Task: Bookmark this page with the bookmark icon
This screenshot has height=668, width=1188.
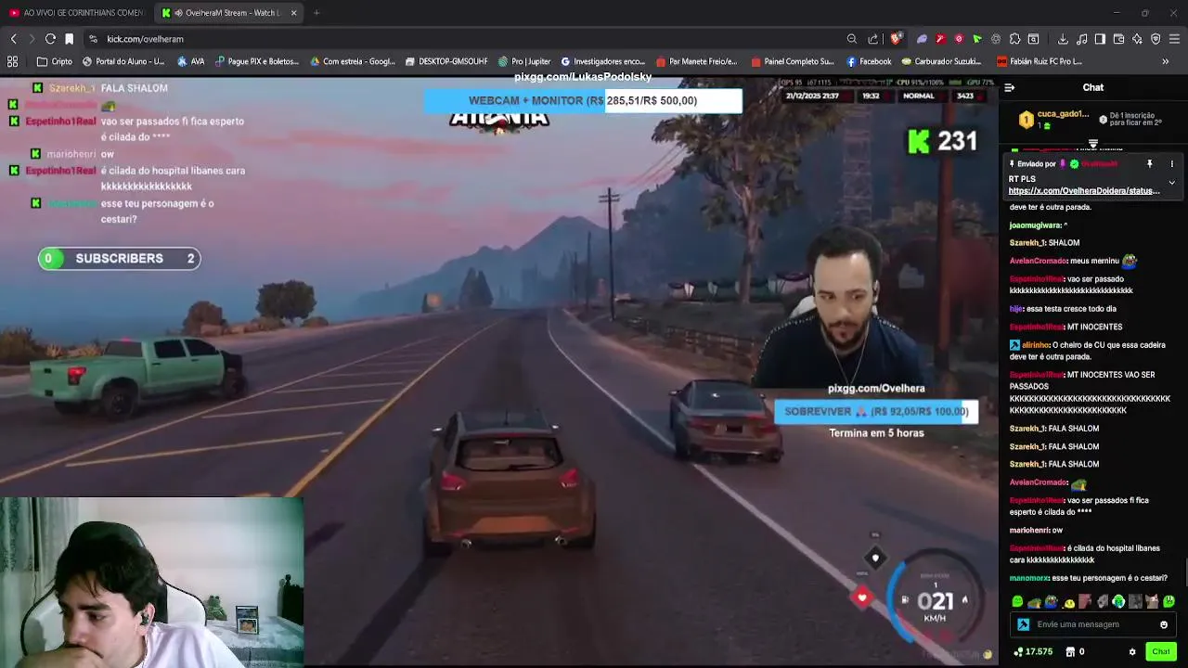Action: pos(69,39)
